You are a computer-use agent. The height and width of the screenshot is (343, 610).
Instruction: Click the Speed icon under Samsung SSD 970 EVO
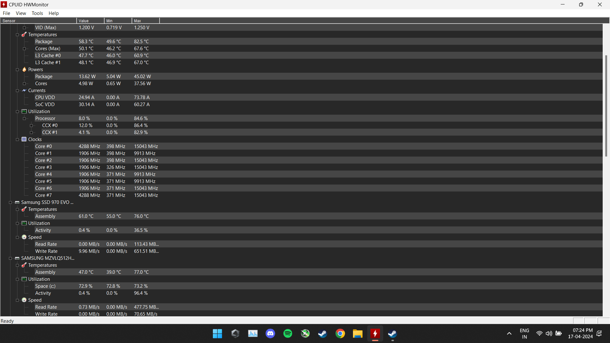(x=24, y=237)
